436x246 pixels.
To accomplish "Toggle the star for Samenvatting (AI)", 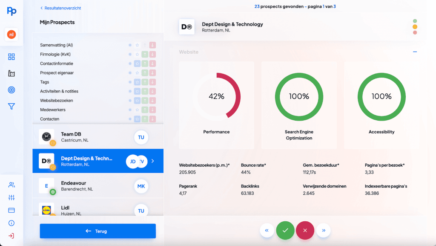I will pos(137,45).
